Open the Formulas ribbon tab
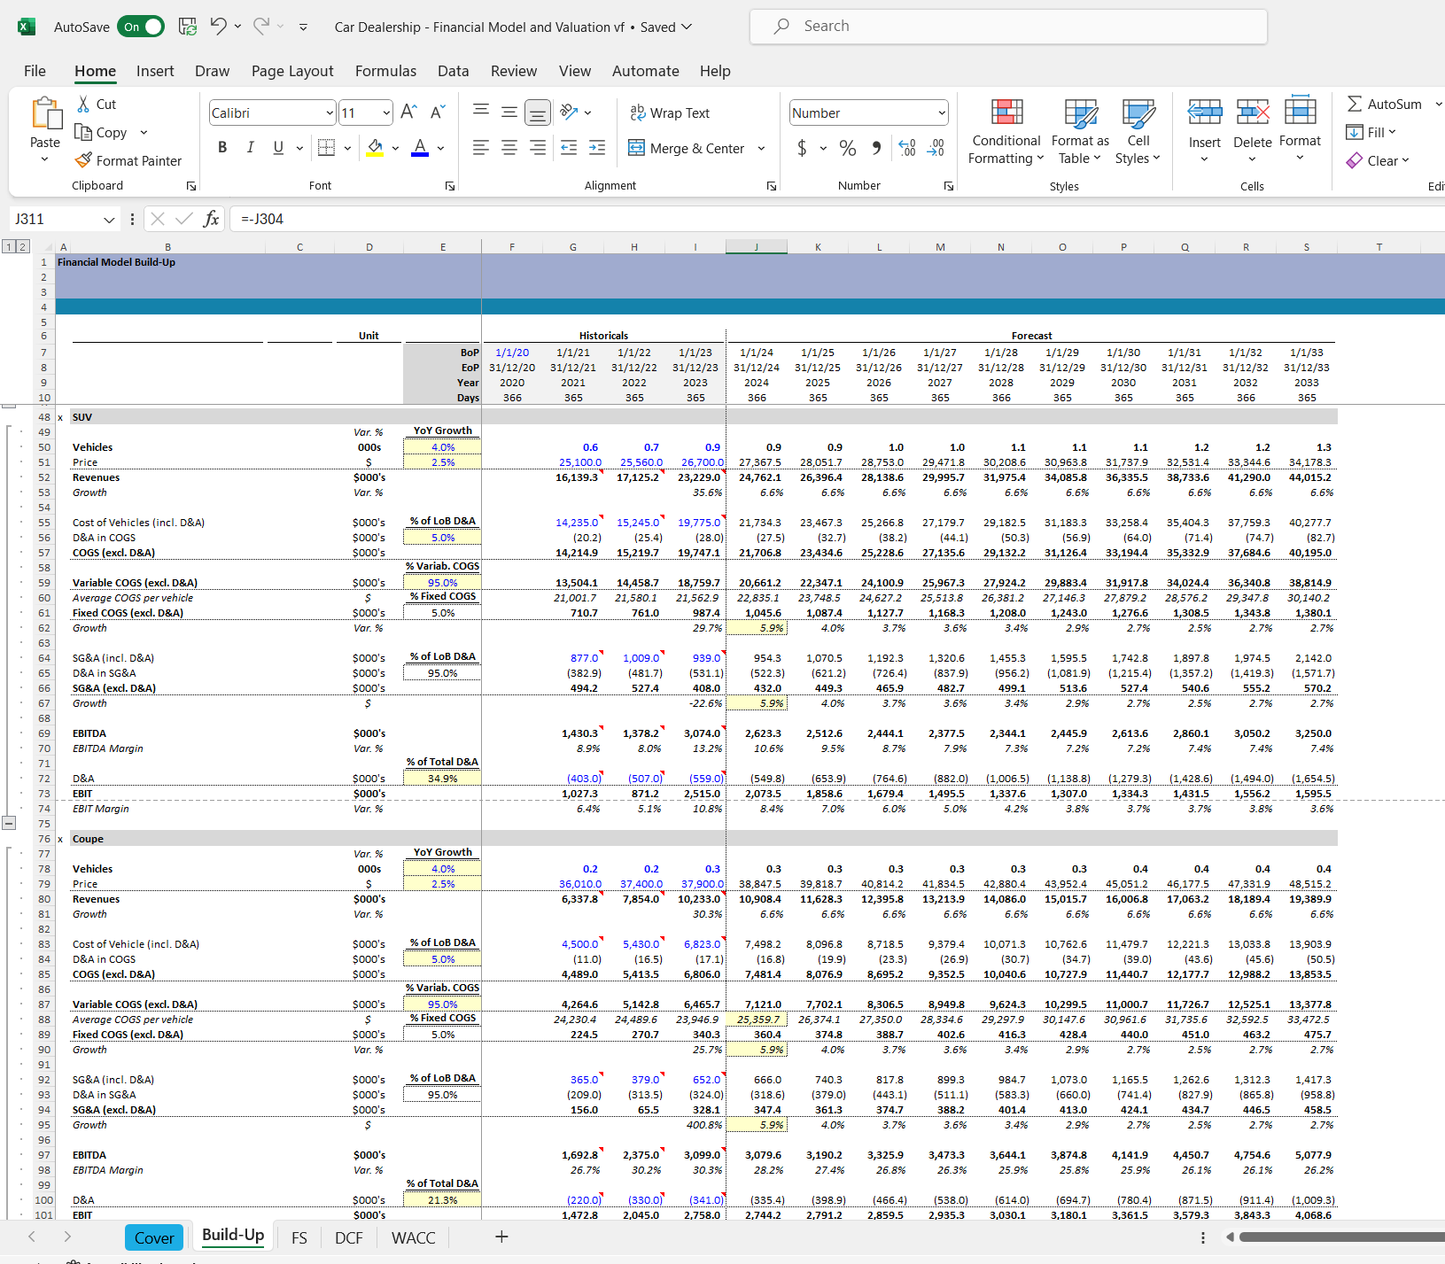Image resolution: width=1445 pixels, height=1264 pixels. click(385, 71)
